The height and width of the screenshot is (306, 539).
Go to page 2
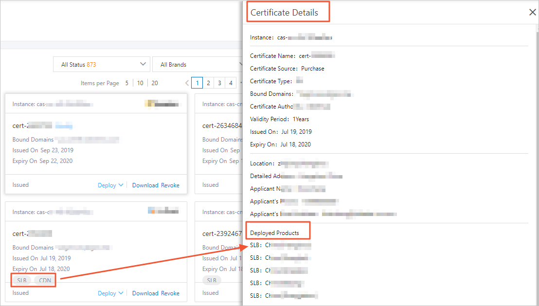pyautogui.click(x=208, y=83)
